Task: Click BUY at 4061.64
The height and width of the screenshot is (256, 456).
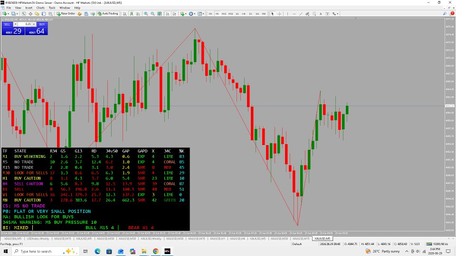Action: tap(37, 31)
